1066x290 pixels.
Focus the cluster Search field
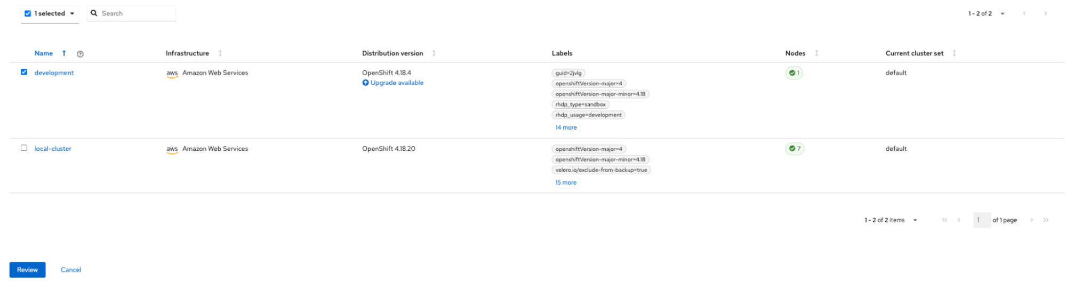coord(137,13)
